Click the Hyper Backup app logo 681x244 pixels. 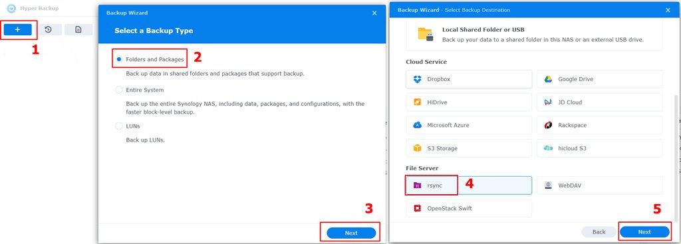coord(12,8)
